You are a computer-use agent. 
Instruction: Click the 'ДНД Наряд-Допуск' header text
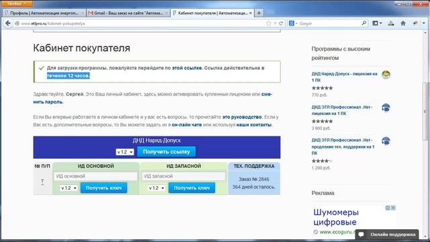[x=157, y=140]
